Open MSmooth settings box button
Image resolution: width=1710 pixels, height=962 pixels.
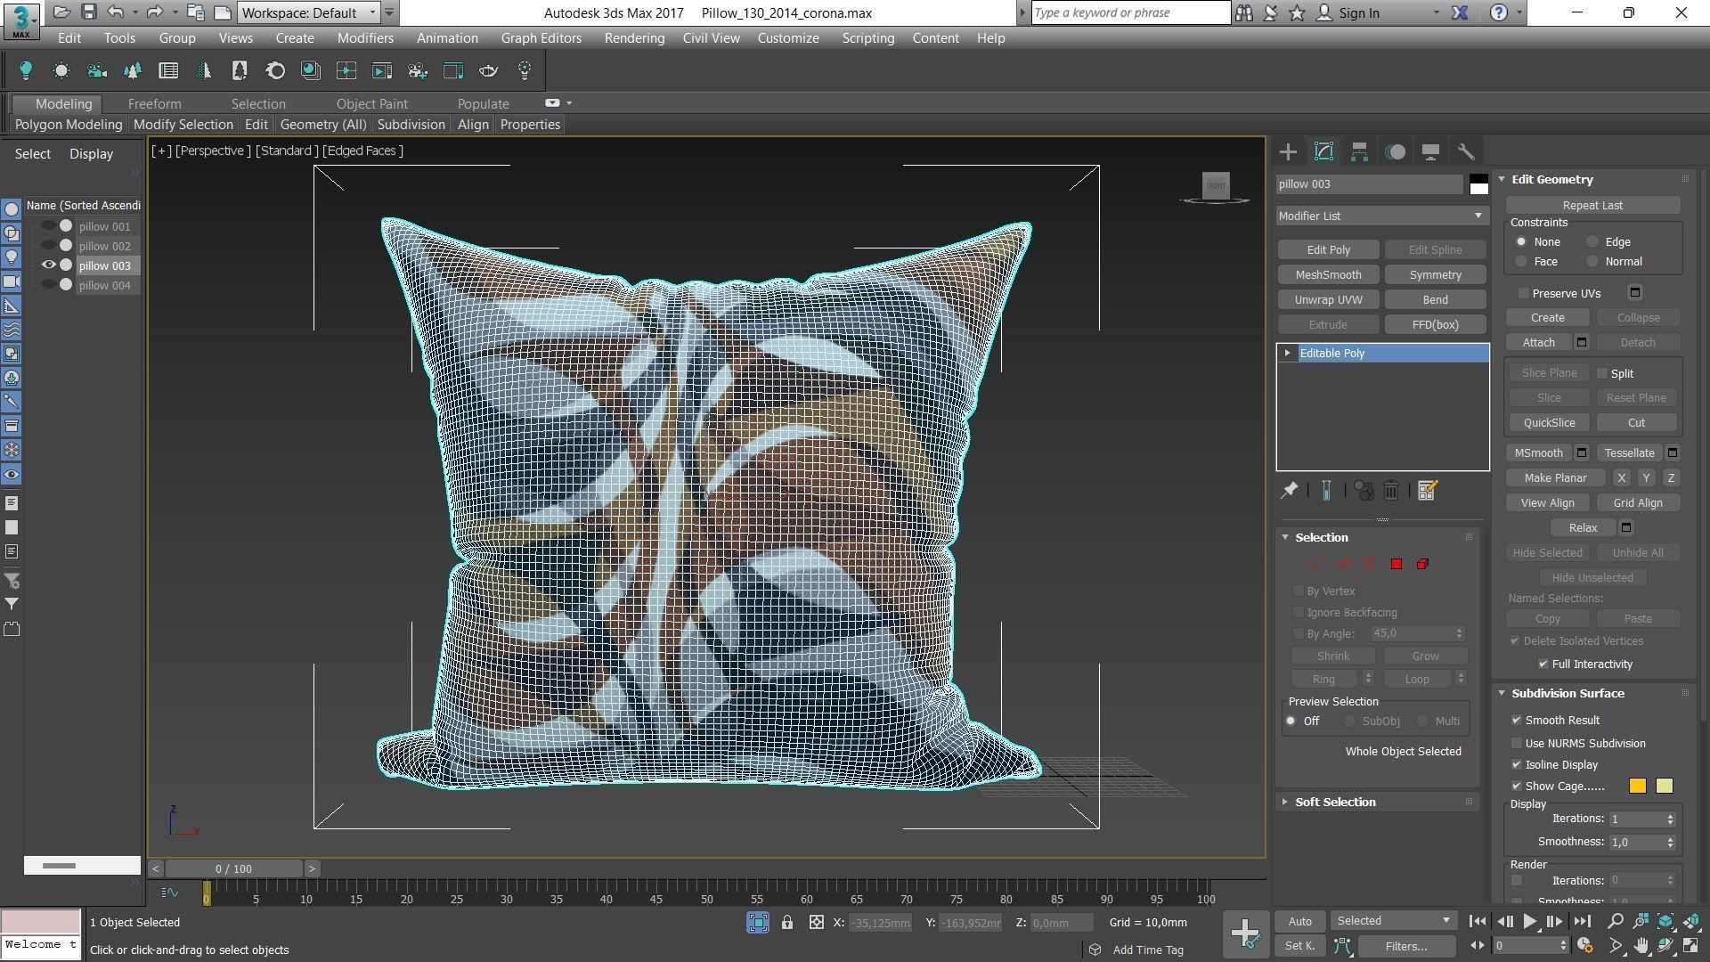tap(1582, 453)
